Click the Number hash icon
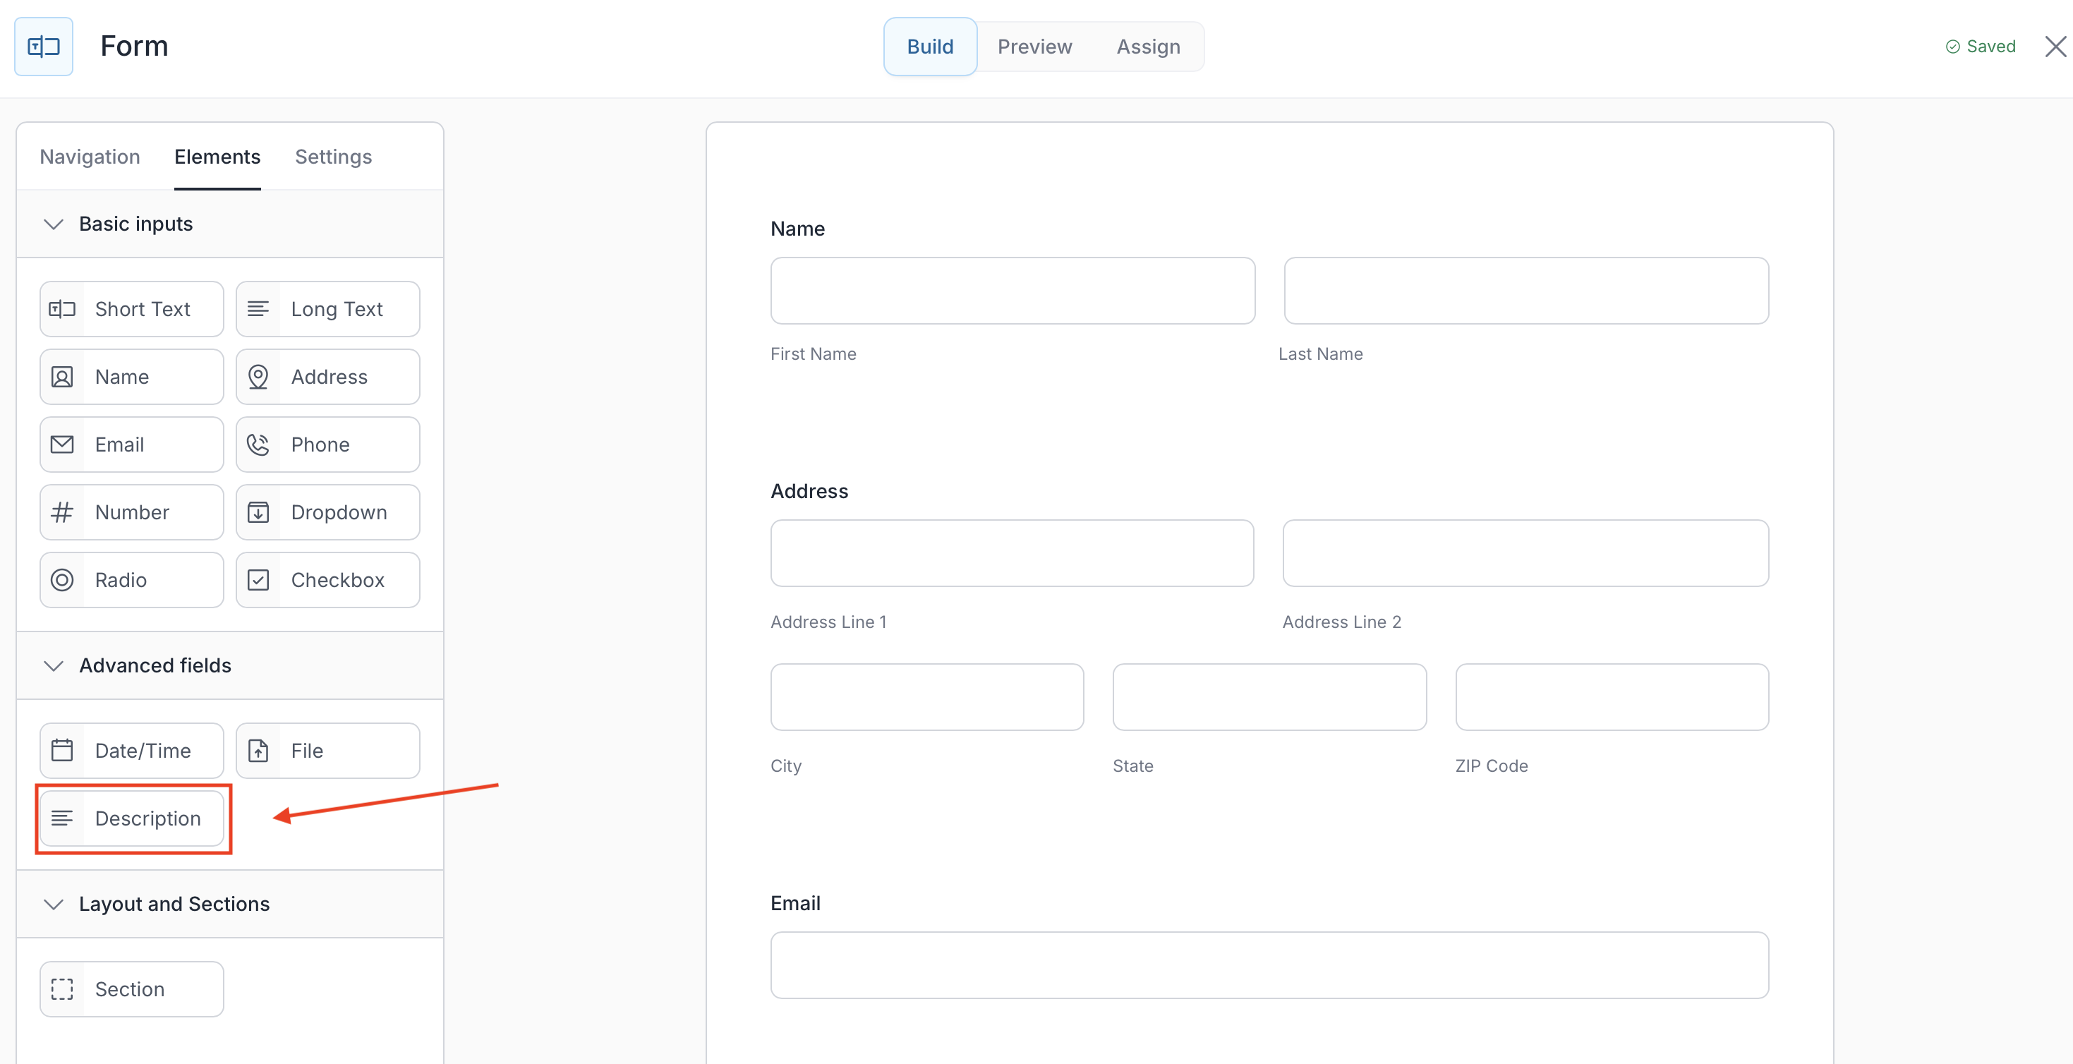This screenshot has width=2073, height=1064. tap(62, 512)
